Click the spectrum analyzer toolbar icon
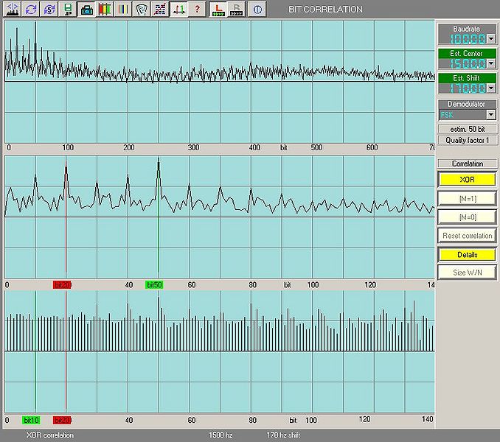The image size is (500, 442). (x=12, y=9)
